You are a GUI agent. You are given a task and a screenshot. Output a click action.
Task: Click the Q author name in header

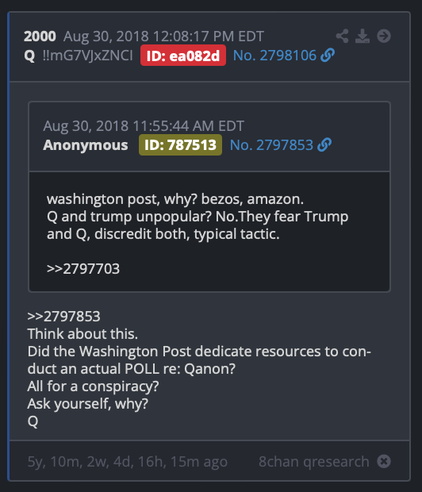(29, 56)
